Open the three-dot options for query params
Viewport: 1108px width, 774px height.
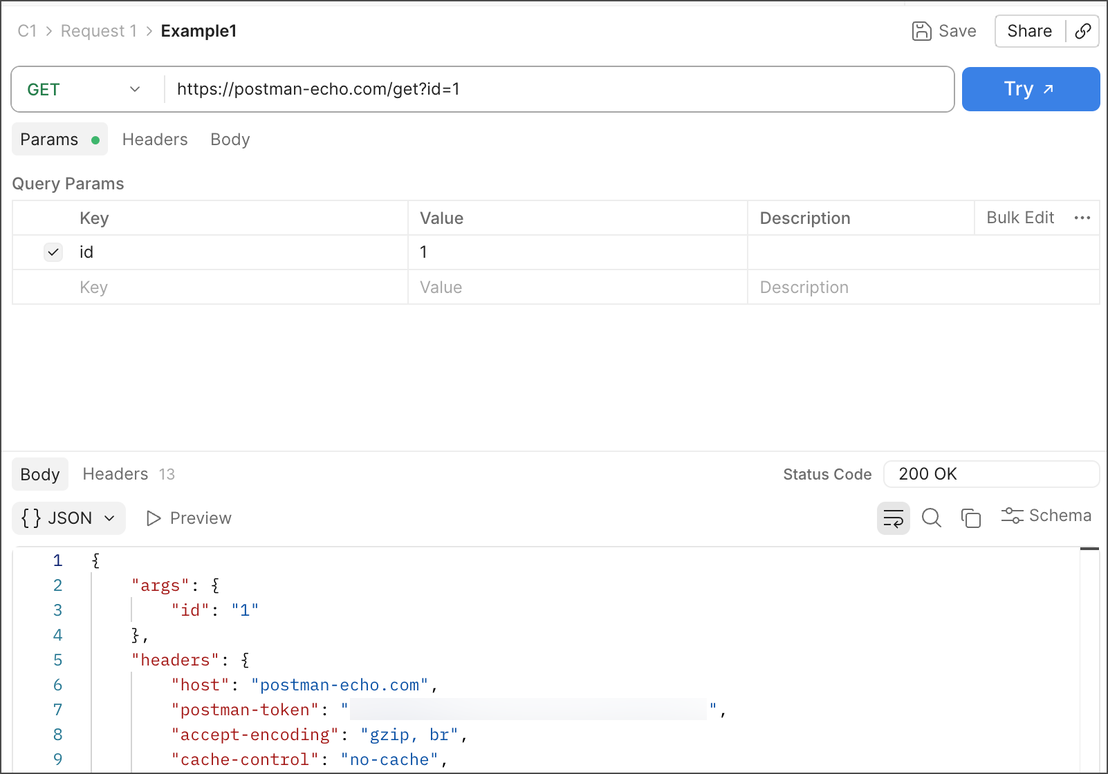[1082, 218]
